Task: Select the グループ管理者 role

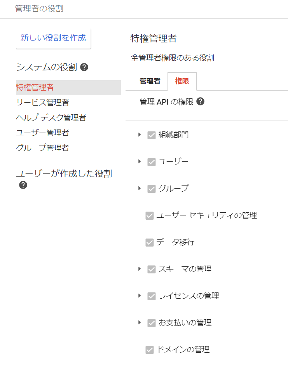Action: pyautogui.click(x=43, y=148)
